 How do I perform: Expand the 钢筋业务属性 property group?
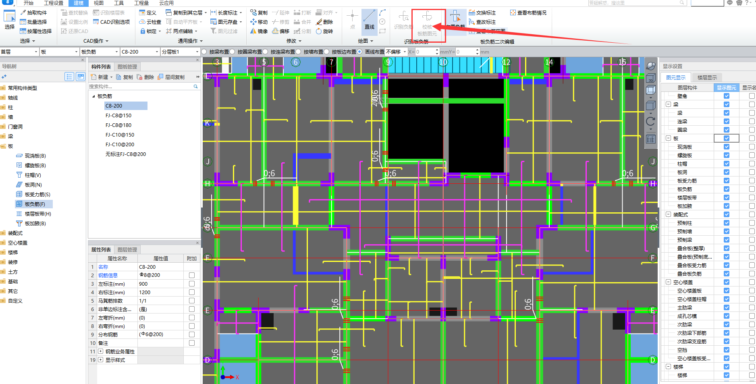(100, 352)
